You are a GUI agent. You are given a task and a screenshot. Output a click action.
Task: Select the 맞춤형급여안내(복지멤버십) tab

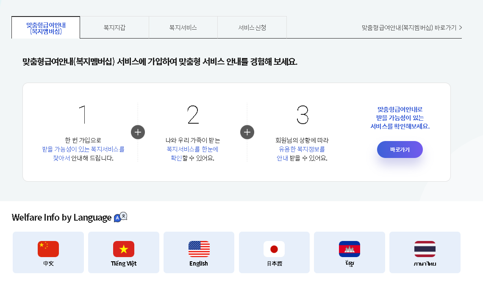tap(45, 27)
